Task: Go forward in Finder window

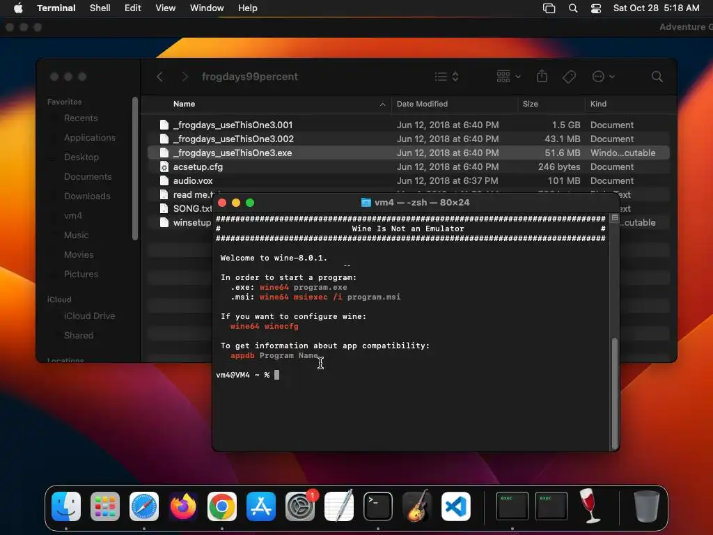Action: [185, 77]
